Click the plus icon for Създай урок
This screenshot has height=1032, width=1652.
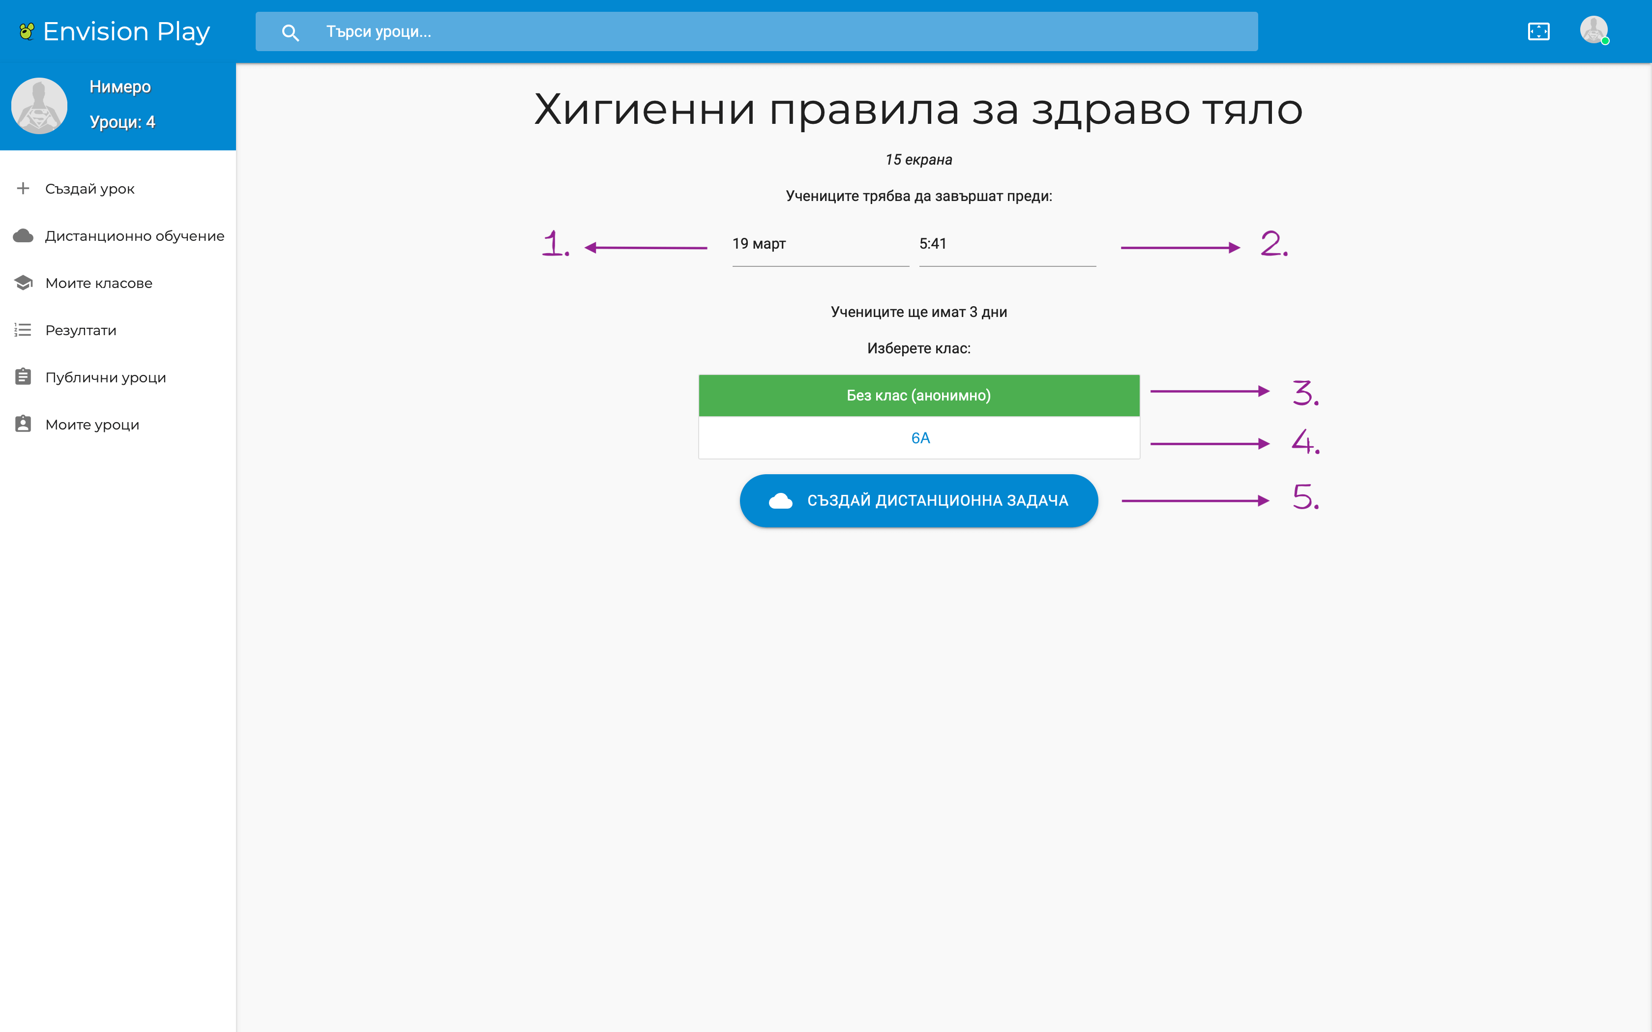[23, 188]
